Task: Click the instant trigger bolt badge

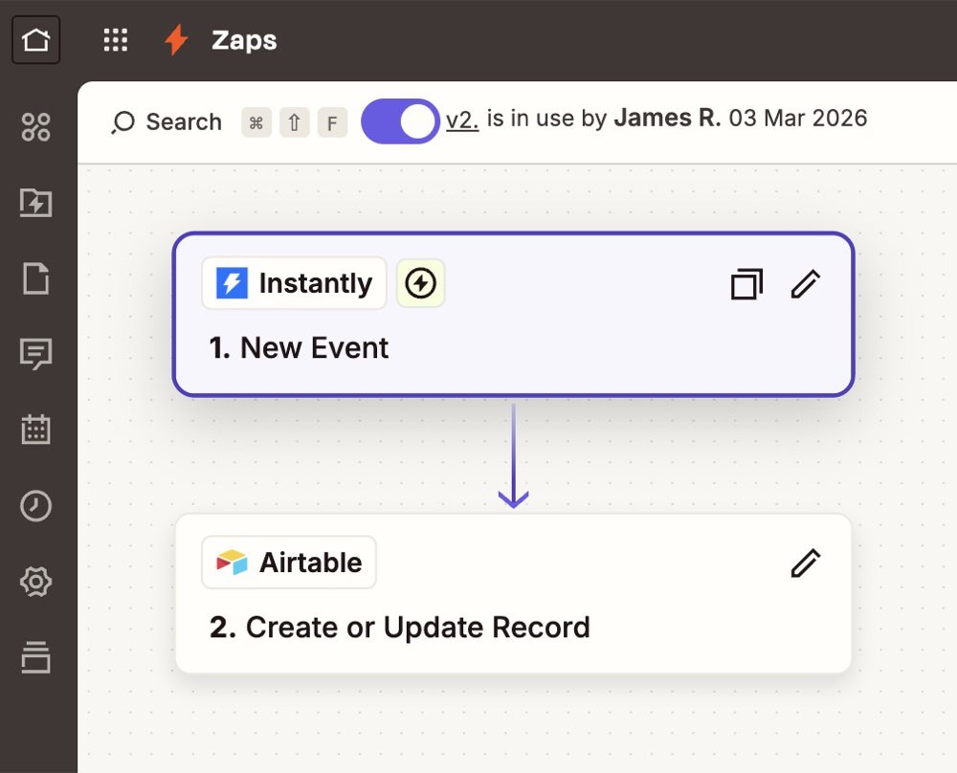Action: click(x=420, y=283)
